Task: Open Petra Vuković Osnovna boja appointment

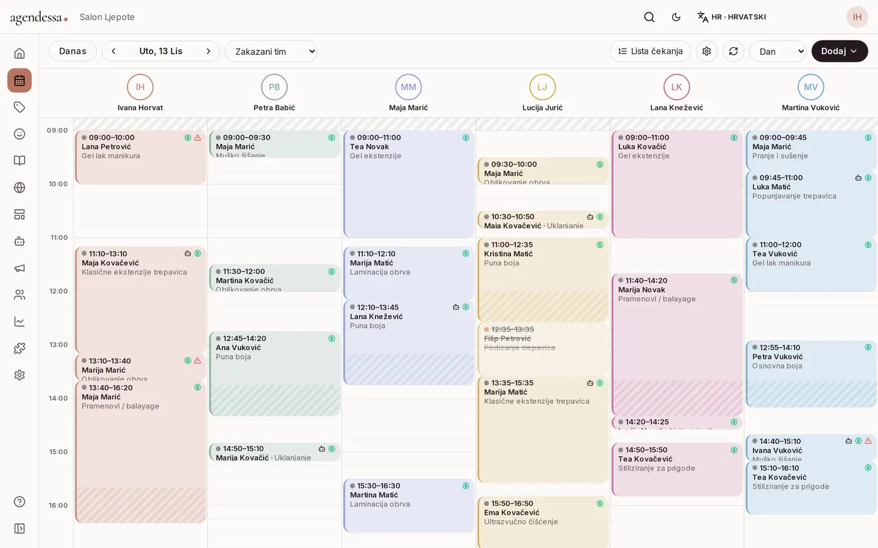Action: point(811,374)
